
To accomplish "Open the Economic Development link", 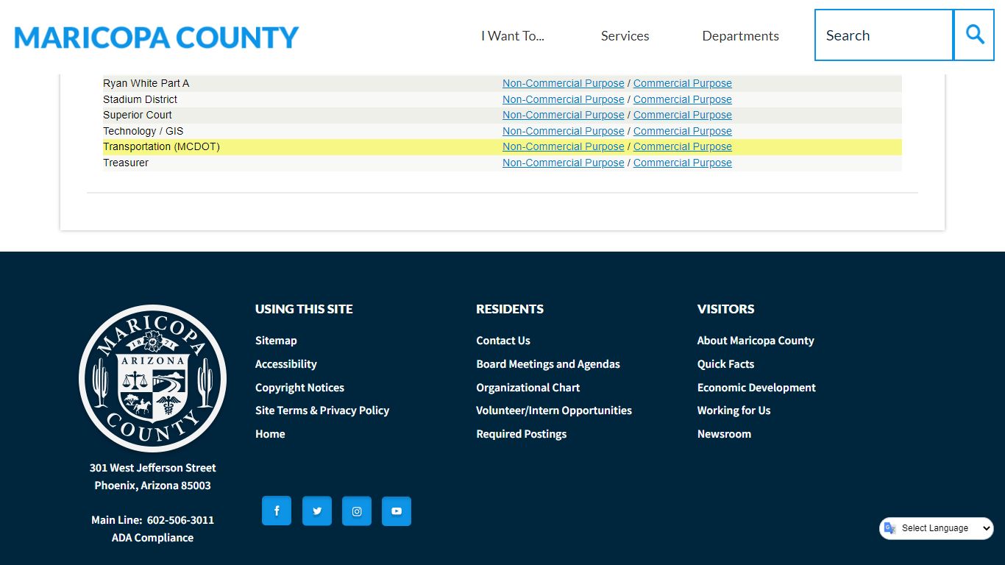I will click(x=756, y=388).
